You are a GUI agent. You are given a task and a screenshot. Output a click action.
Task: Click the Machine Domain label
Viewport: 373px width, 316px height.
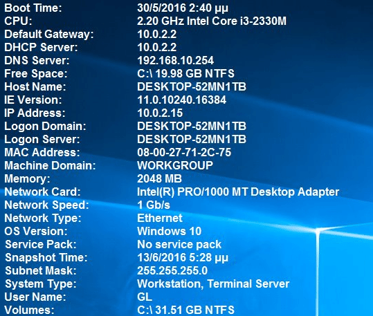click(x=50, y=165)
